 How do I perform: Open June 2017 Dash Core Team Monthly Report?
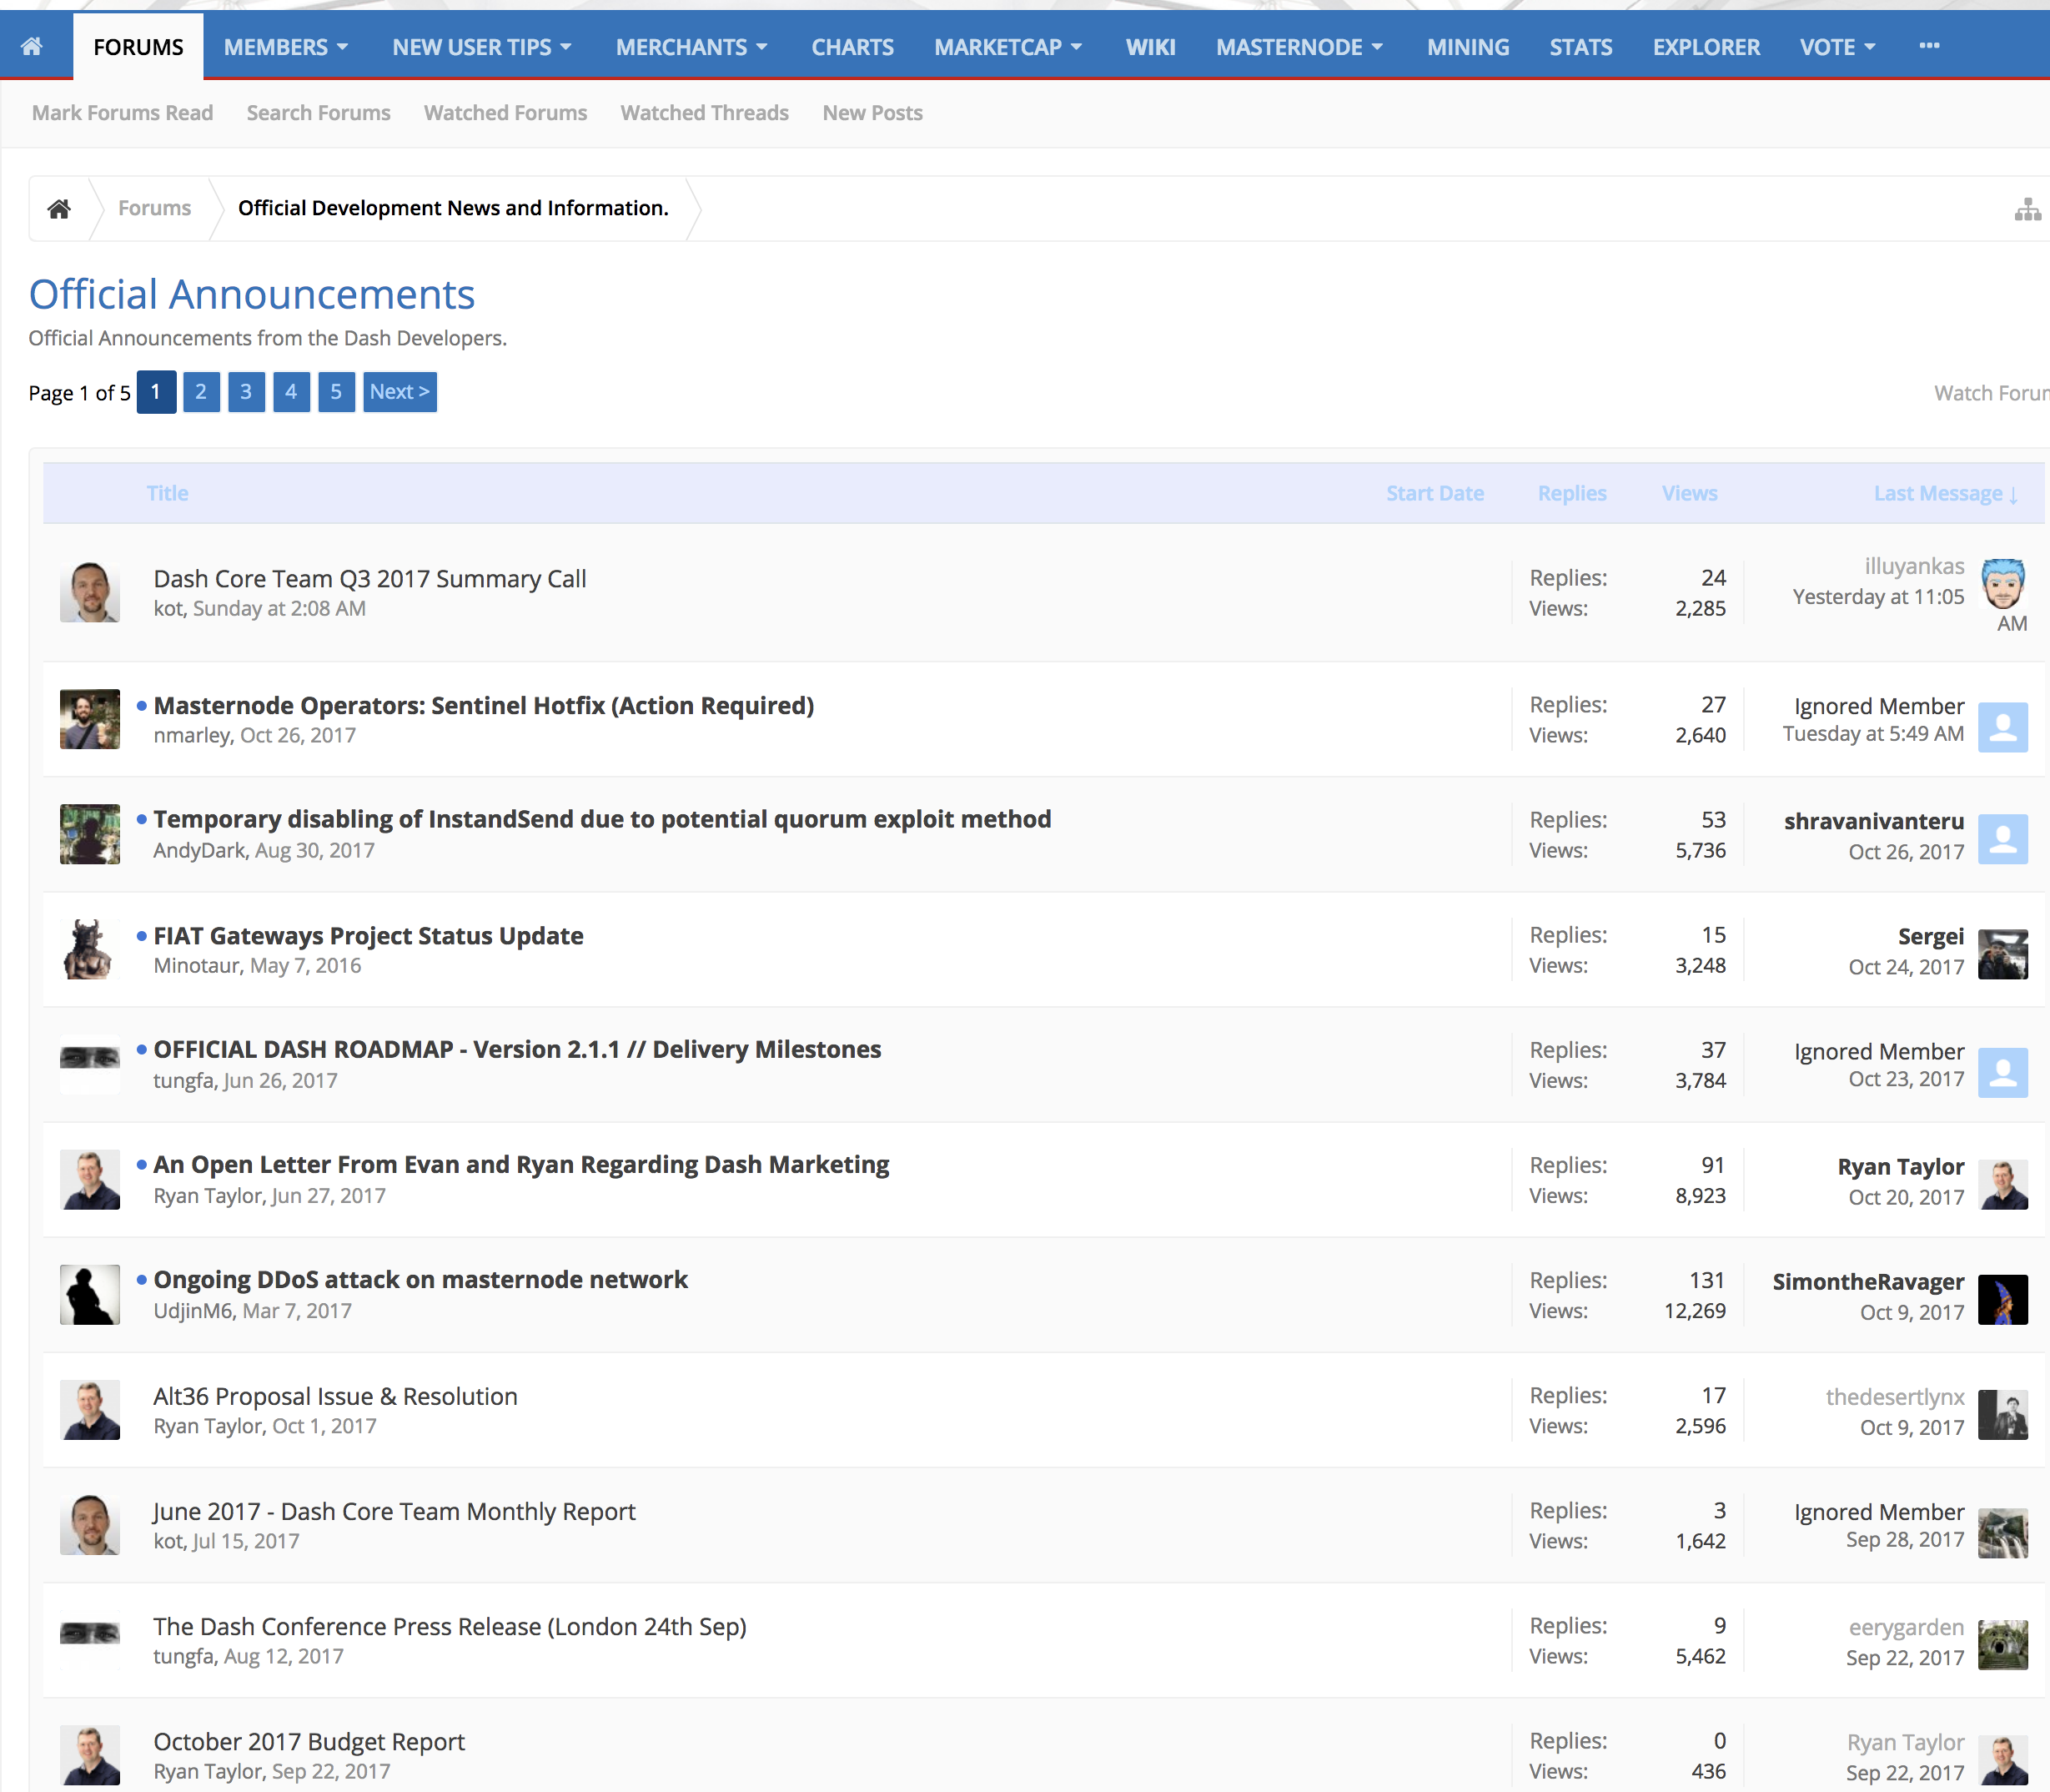tap(394, 1512)
